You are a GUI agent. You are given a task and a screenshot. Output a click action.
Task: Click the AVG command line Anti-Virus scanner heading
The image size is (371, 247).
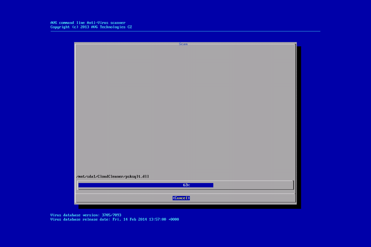pos(88,23)
